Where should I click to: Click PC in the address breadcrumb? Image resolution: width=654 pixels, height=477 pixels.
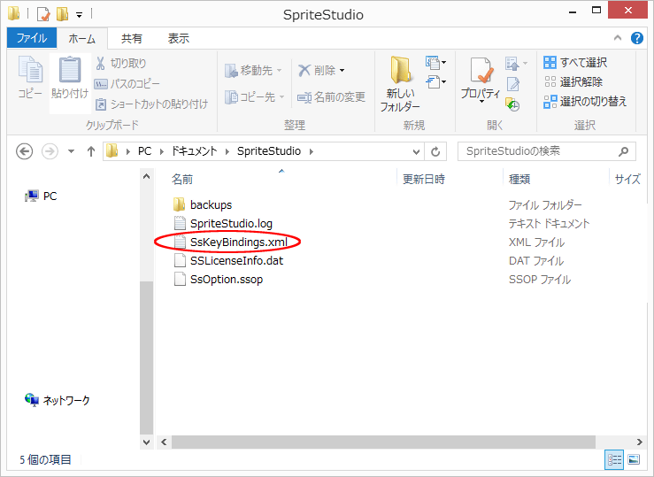point(145,151)
